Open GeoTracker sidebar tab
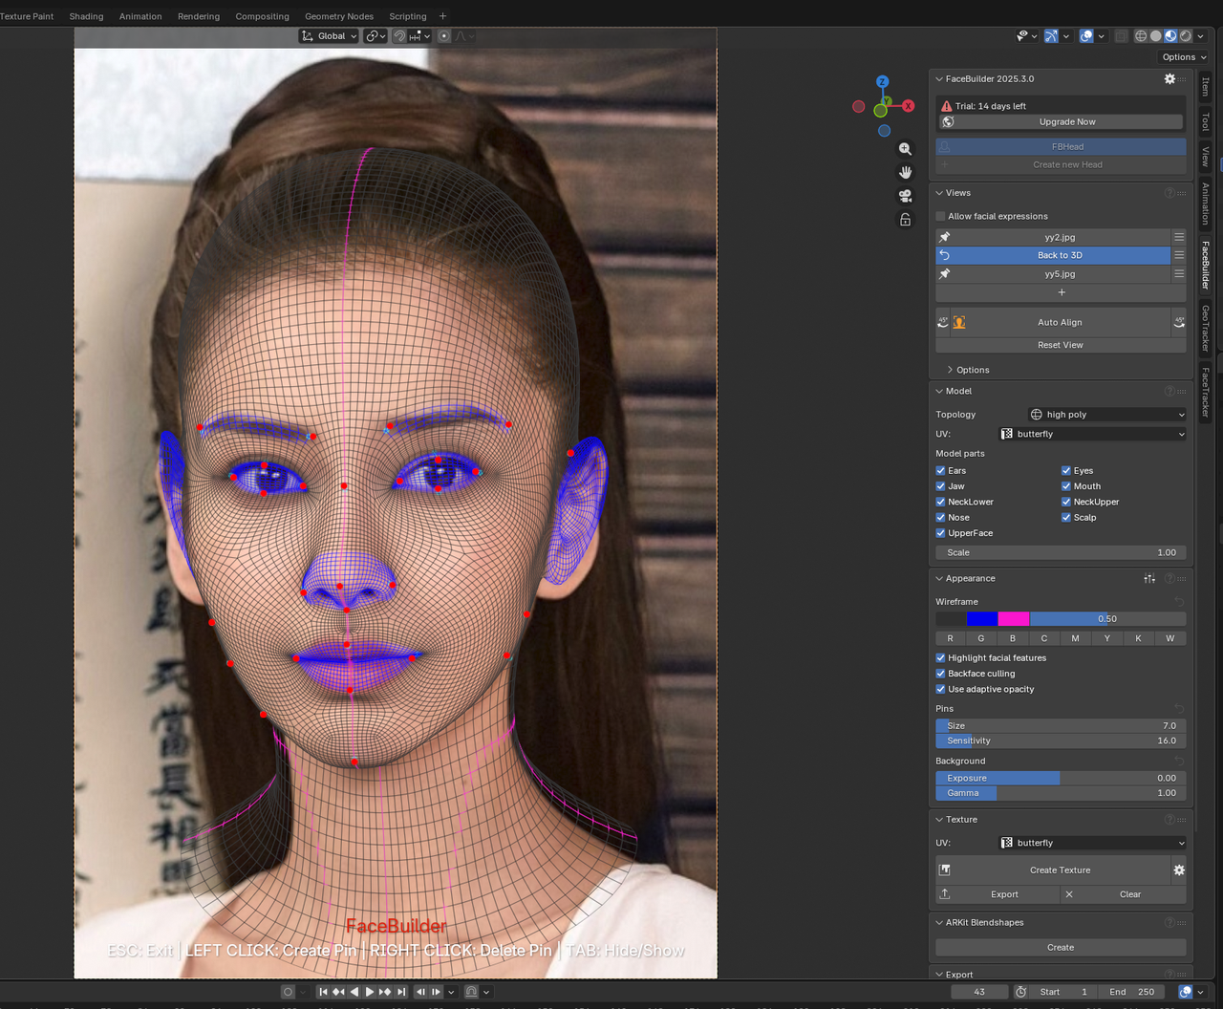This screenshot has width=1223, height=1009. [1206, 328]
